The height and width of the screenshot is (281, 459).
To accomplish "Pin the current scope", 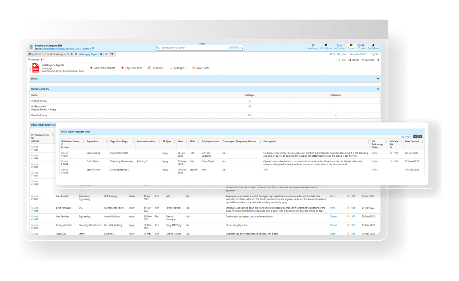I will point(93,49).
